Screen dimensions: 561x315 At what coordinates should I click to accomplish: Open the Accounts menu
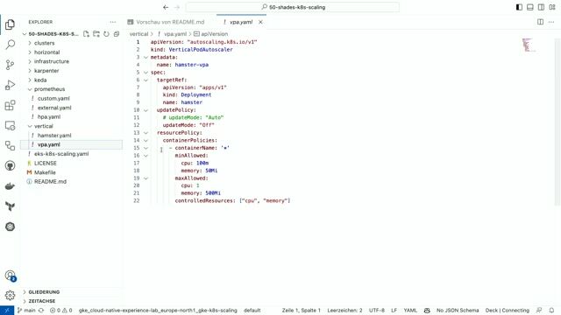tap(10, 276)
